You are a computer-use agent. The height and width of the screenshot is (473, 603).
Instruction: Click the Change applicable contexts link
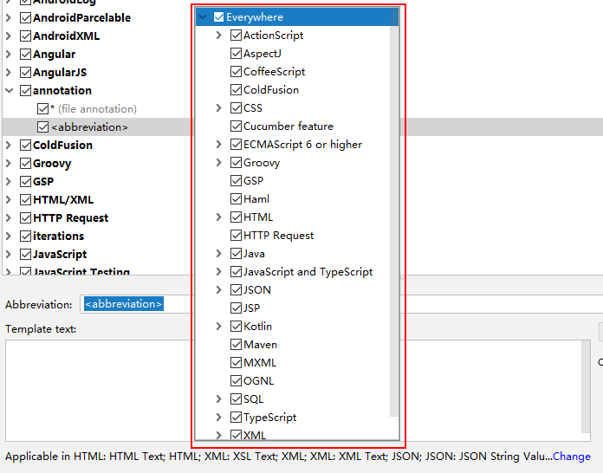point(572,456)
